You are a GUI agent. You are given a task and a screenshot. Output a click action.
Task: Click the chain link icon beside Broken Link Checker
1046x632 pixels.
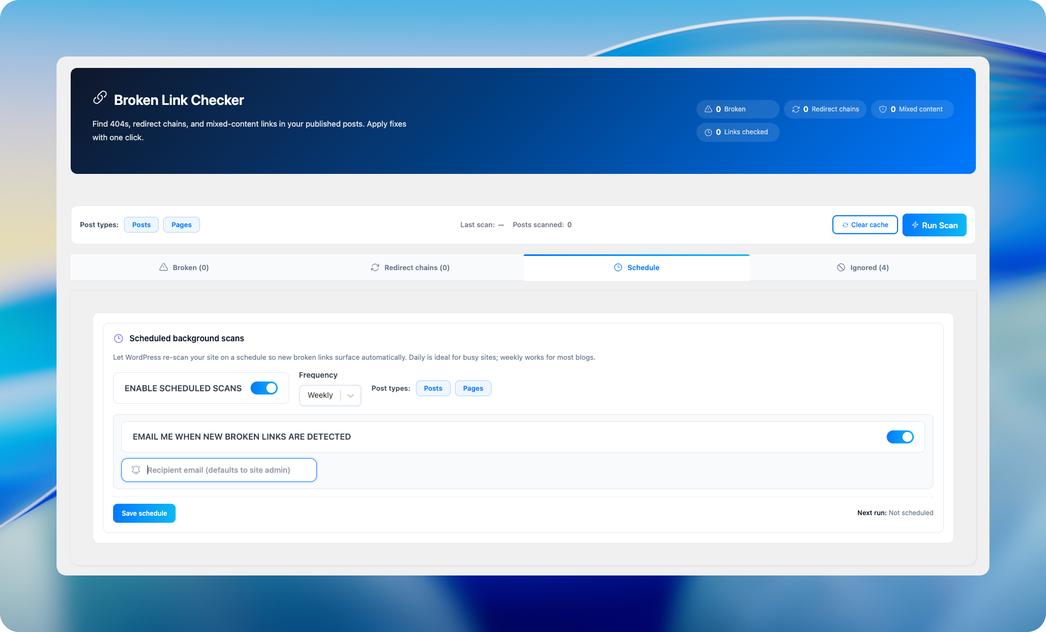[x=100, y=97]
